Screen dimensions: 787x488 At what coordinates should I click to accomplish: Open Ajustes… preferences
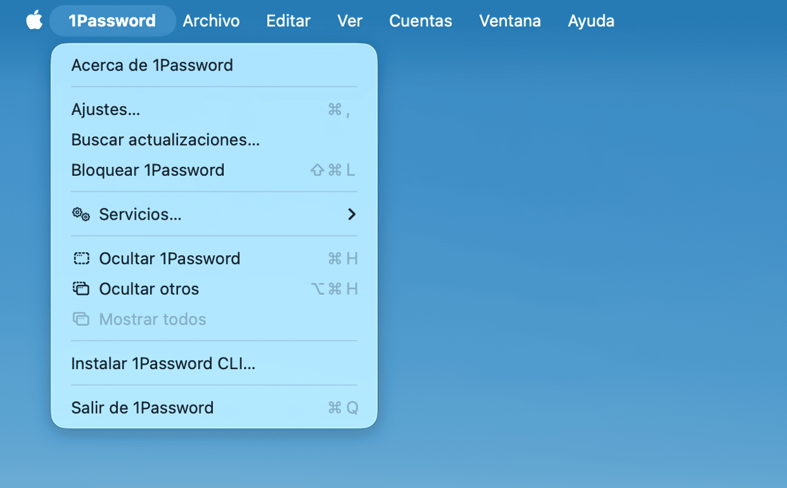point(105,110)
